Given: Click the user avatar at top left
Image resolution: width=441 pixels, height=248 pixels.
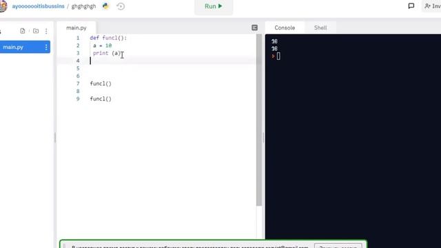Looking at the screenshot, I should 3,6.
